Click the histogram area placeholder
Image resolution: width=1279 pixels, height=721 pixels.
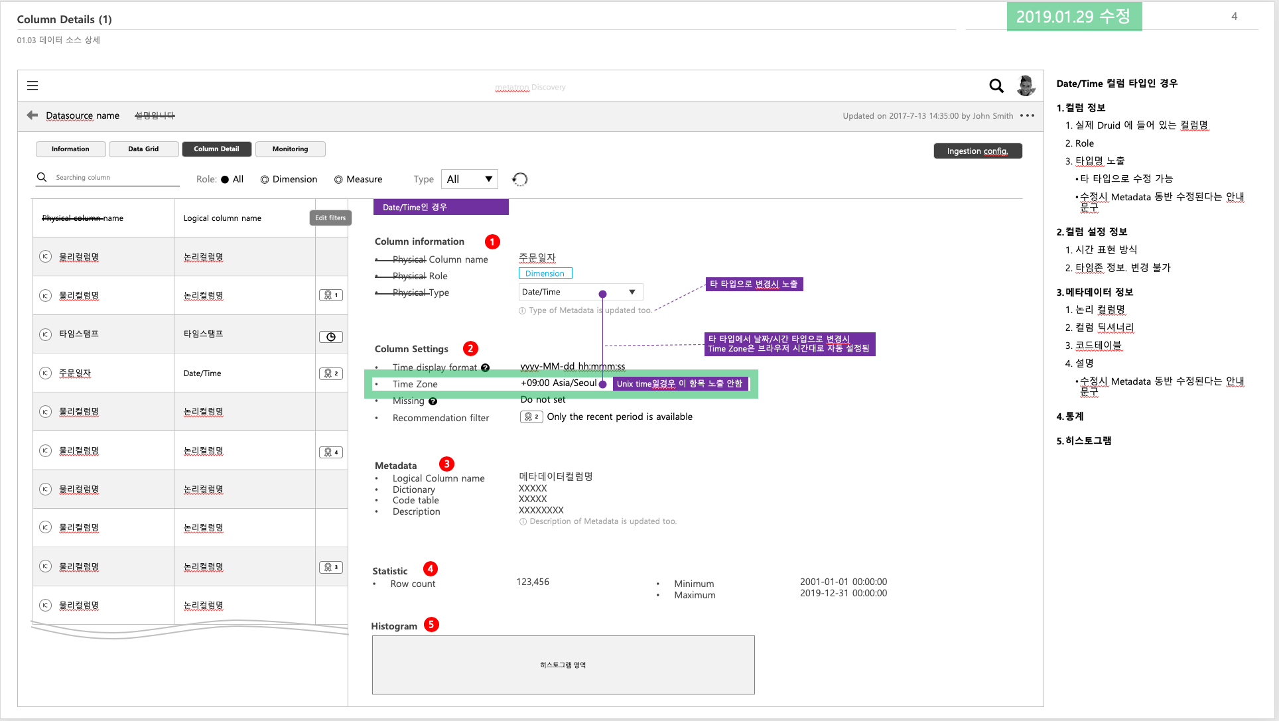[x=563, y=665]
